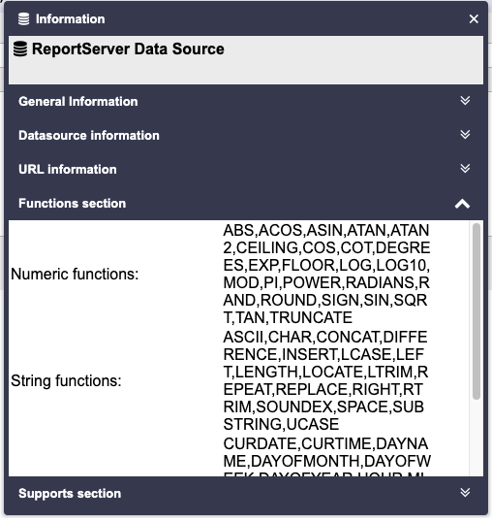Expand Datasource information using its chevron
Viewport: 492px width, 521px height.
(x=465, y=135)
